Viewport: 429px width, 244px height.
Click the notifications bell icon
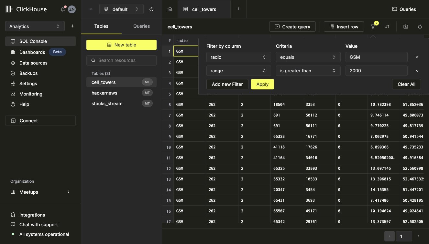(63, 9)
